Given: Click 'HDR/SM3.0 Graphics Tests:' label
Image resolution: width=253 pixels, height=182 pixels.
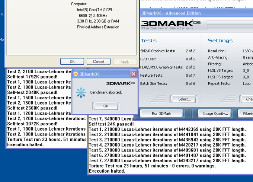Looking at the screenshot, I should pos(162,67).
